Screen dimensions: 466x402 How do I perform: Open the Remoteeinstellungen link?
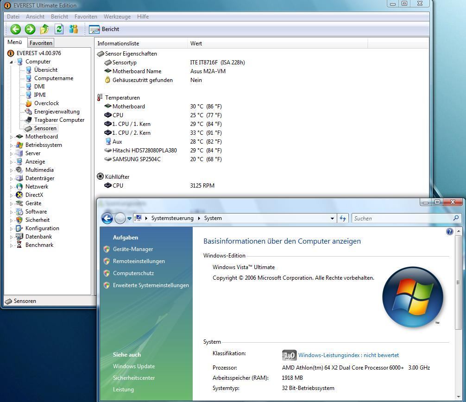[139, 261]
